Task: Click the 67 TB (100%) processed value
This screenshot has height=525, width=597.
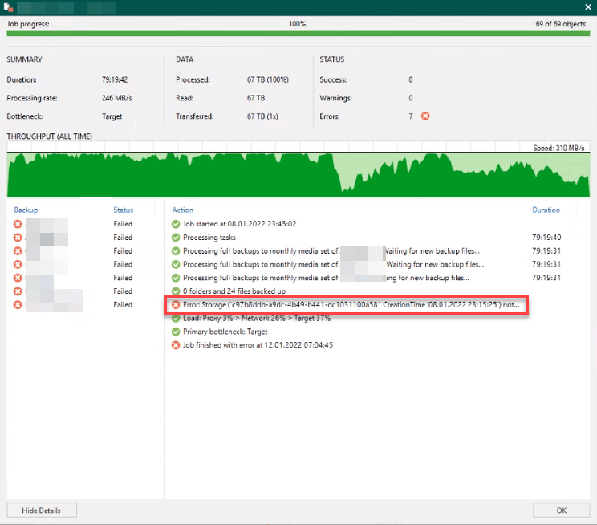Action: 268,79
